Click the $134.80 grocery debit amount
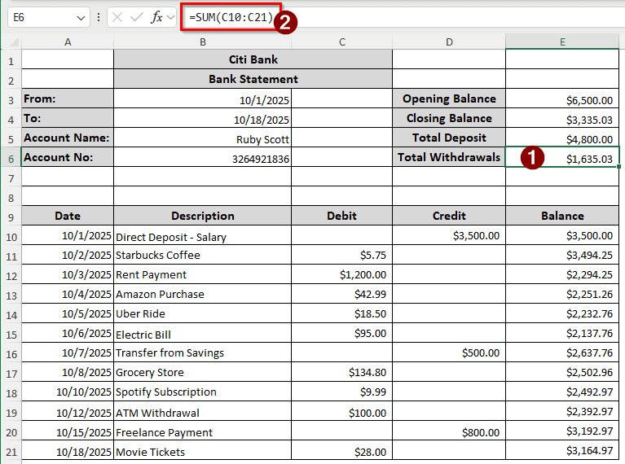This screenshot has height=464, width=625. pos(342,372)
